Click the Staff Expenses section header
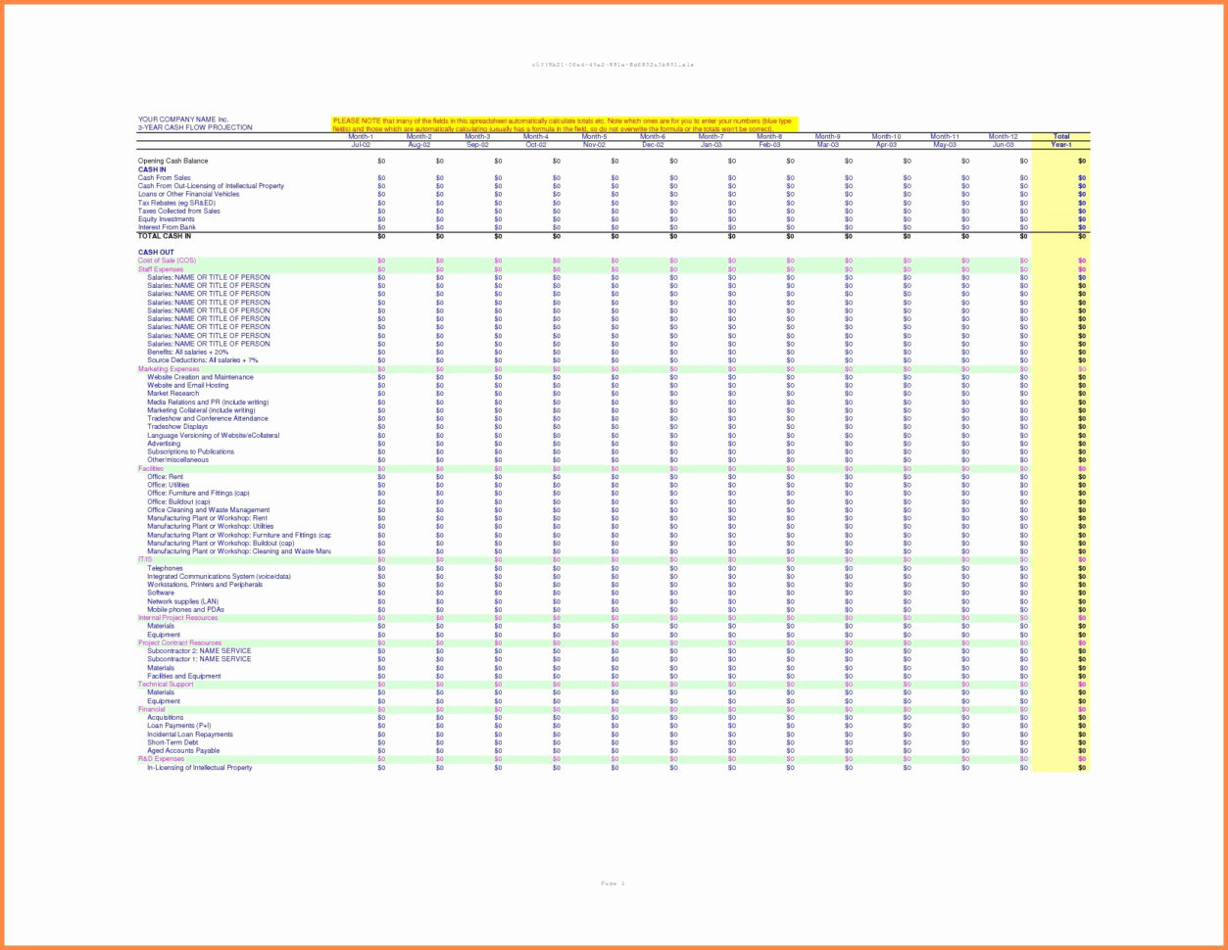This screenshot has height=950, width=1228. click(161, 269)
